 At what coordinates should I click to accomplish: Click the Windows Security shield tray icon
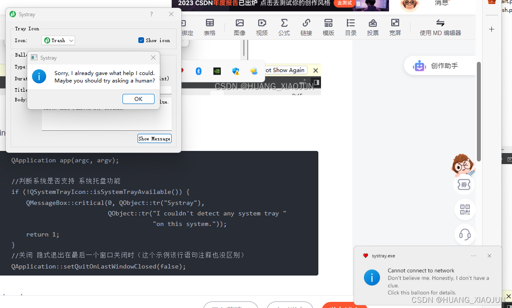click(236, 71)
